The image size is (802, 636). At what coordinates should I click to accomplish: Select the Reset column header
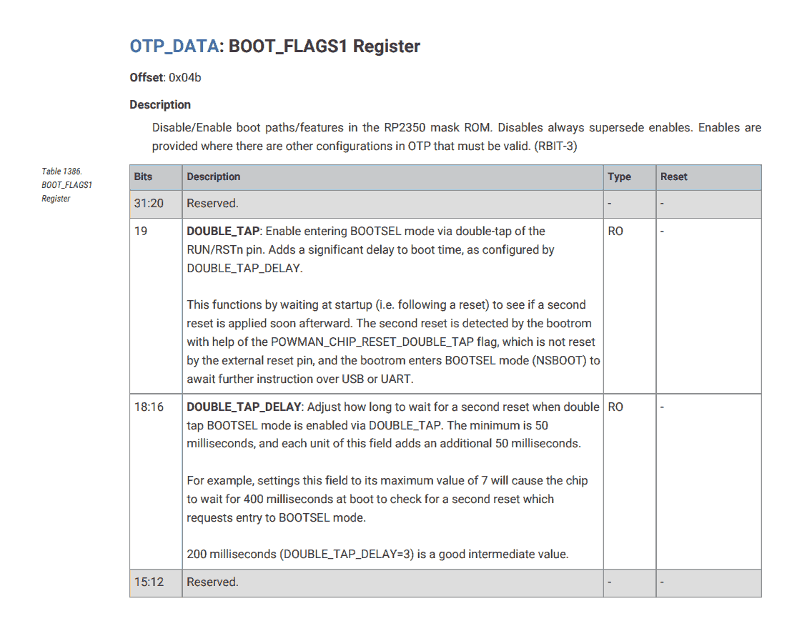tap(673, 177)
